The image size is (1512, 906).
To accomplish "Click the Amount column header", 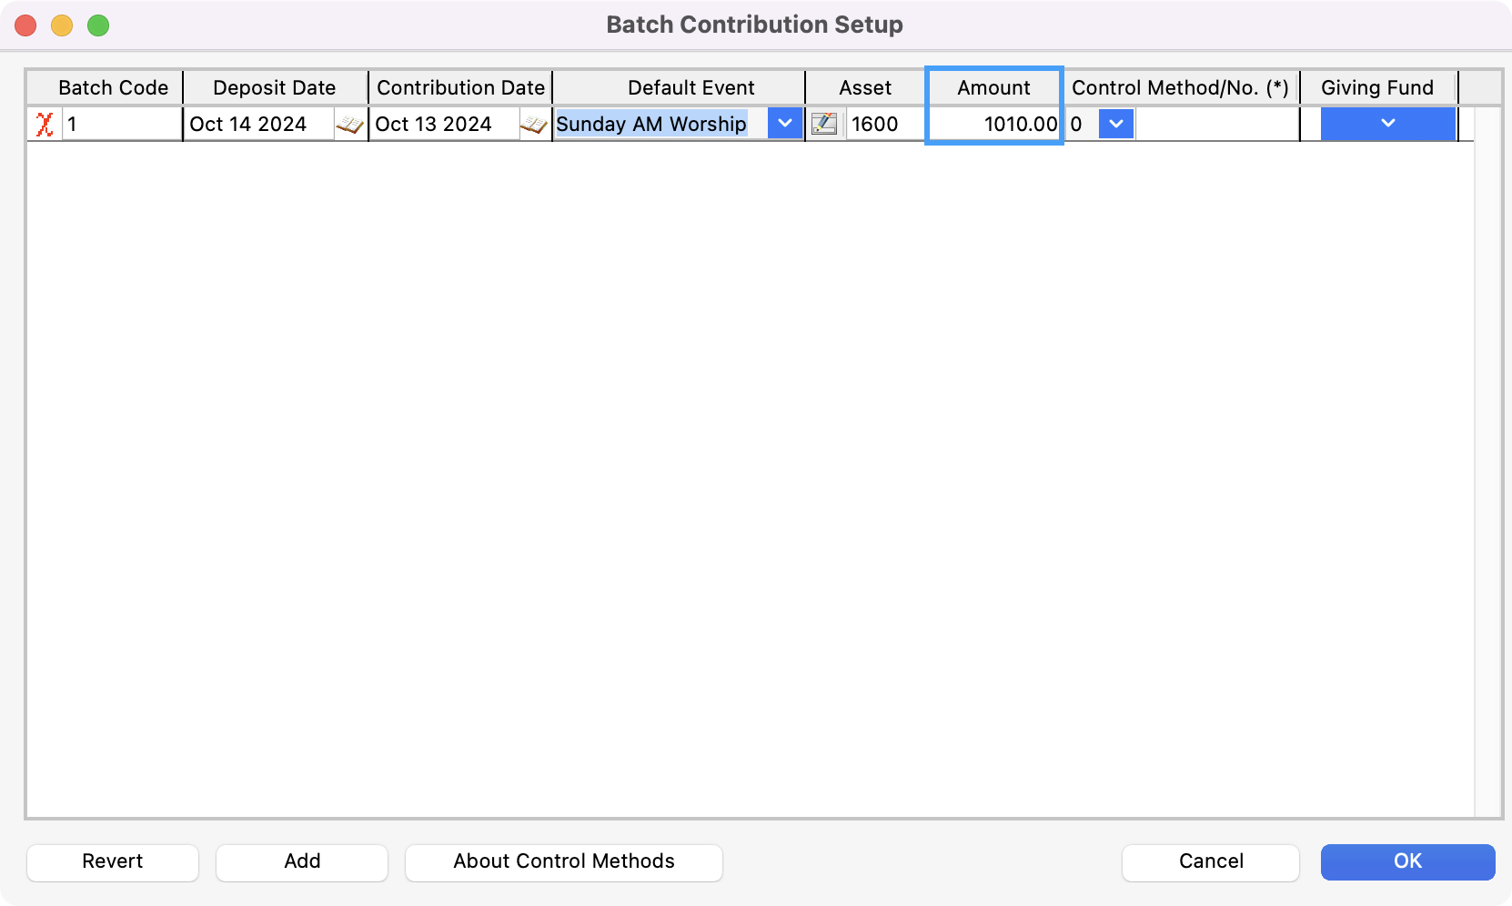I will click(993, 87).
